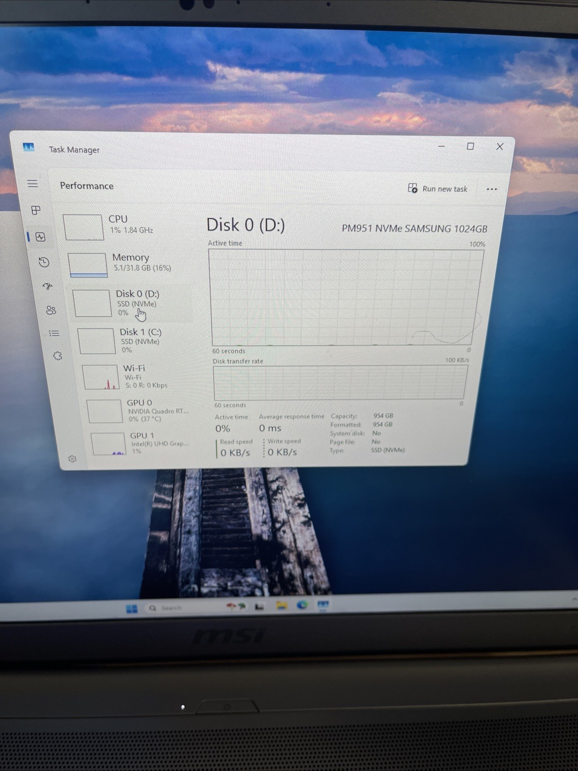Click the Run new task button
This screenshot has height=771, width=578.
(438, 189)
